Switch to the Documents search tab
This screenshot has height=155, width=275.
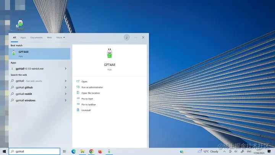click(x=36, y=38)
